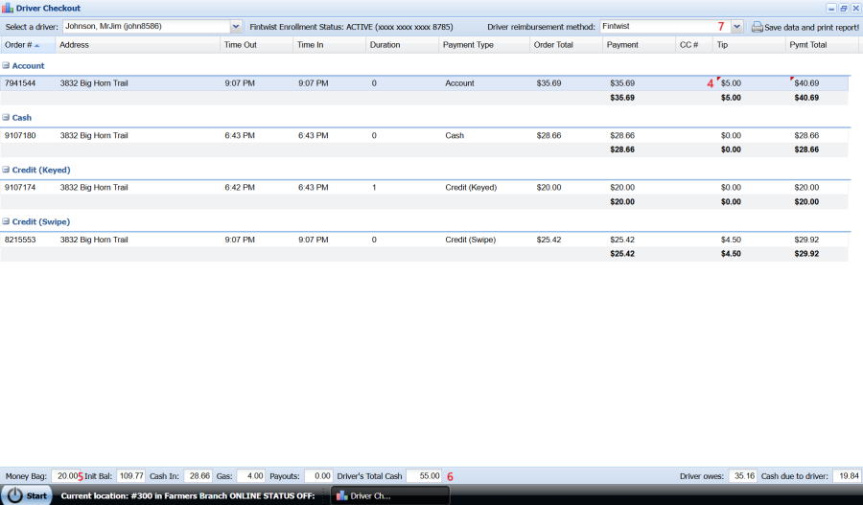Sort by the Payment Type column header
This screenshot has height=505, width=863.
(469, 45)
